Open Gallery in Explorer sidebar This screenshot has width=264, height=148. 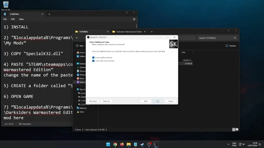click(x=81, y=56)
